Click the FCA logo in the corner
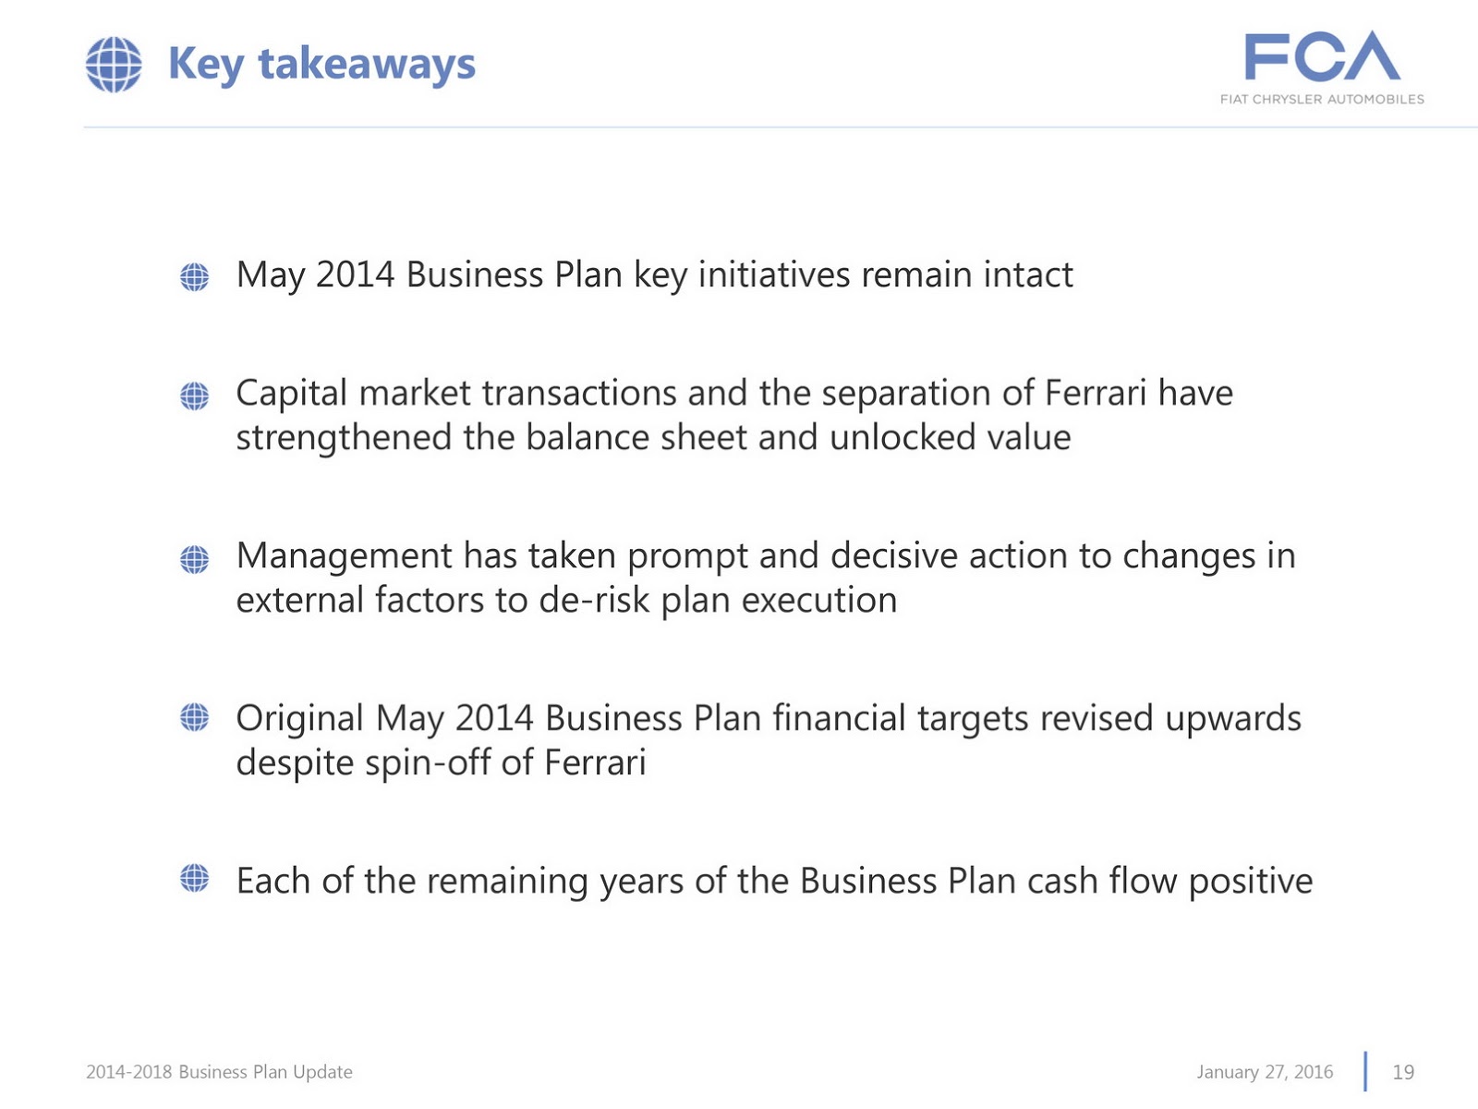Viewport: 1478px width, 1109px height. click(1322, 56)
